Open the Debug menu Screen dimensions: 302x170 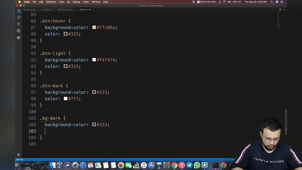click(76, 2)
